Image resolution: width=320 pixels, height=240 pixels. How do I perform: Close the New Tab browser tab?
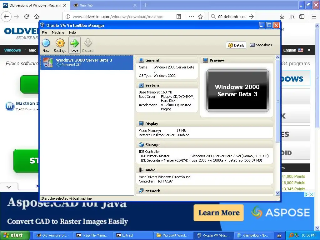click(135, 5)
